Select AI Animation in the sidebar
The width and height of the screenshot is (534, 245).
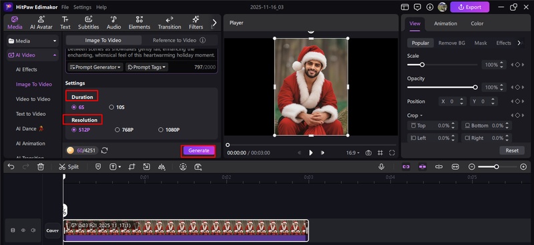30,143
